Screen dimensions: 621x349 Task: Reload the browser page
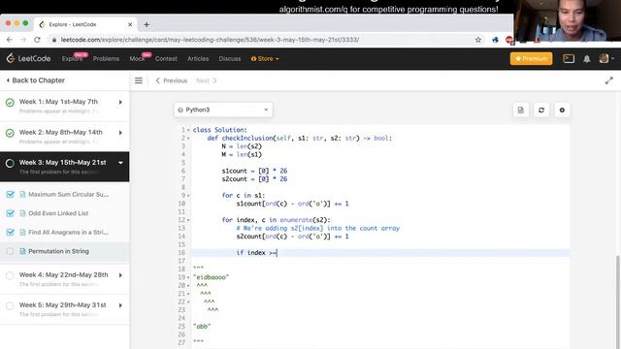click(x=37, y=40)
